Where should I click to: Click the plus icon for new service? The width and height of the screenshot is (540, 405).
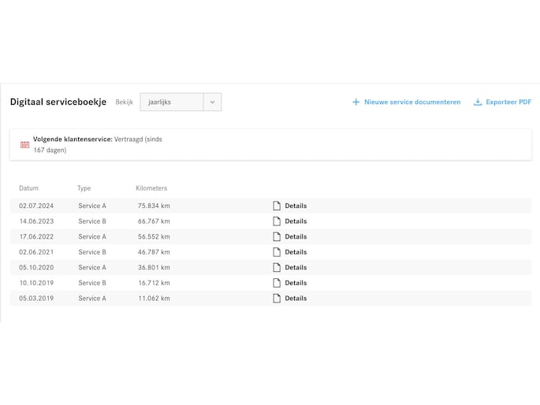click(x=356, y=102)
